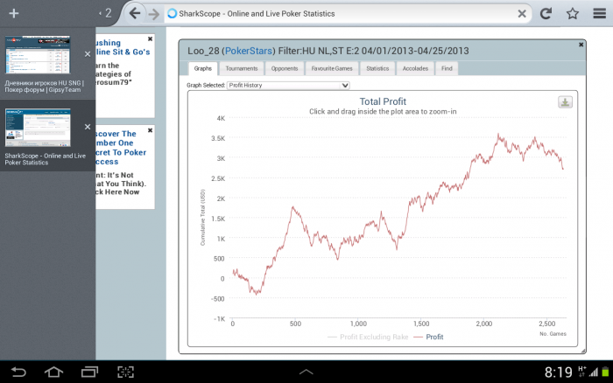This screenshot has height=383, width=613.
Task: Toggle the Profit Excluding Rake legend series
Action: 368,337
